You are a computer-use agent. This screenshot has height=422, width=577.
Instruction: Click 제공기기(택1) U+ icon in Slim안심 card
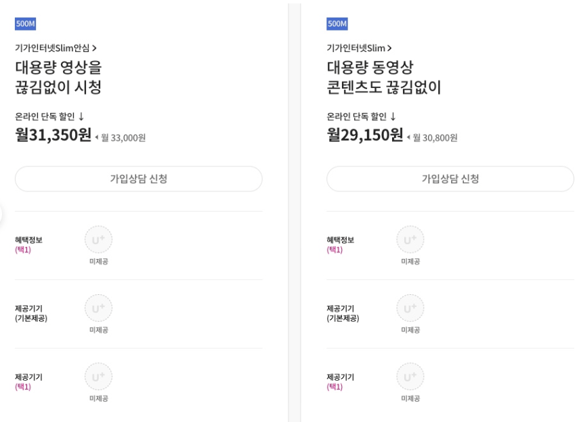click(98, 377)
